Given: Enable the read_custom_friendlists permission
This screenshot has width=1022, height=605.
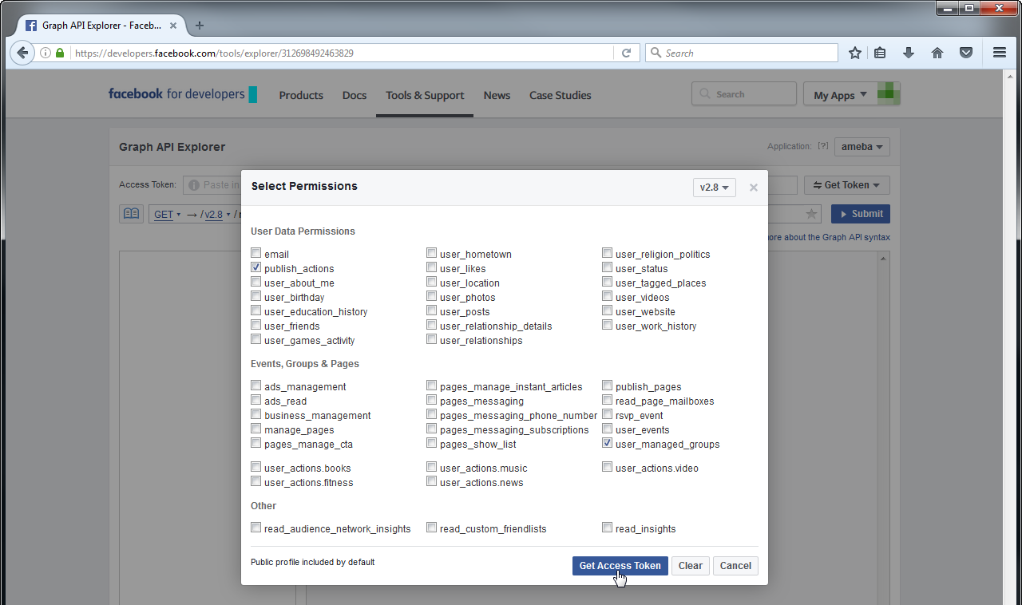Looking at the screenshot, I should click(431, 528).
